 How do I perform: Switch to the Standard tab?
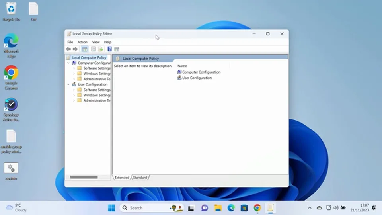(x=140, y=178)
